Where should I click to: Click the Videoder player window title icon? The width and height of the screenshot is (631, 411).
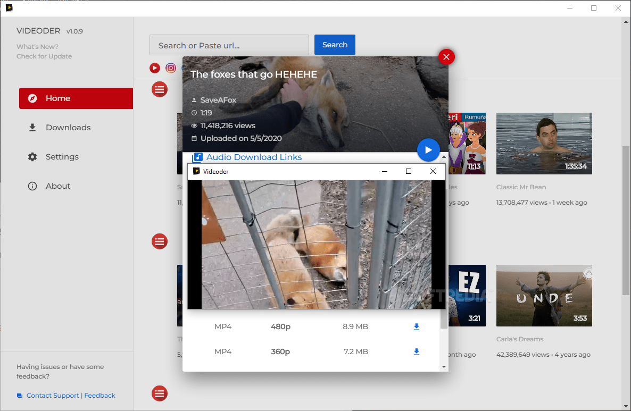(196, 171)
